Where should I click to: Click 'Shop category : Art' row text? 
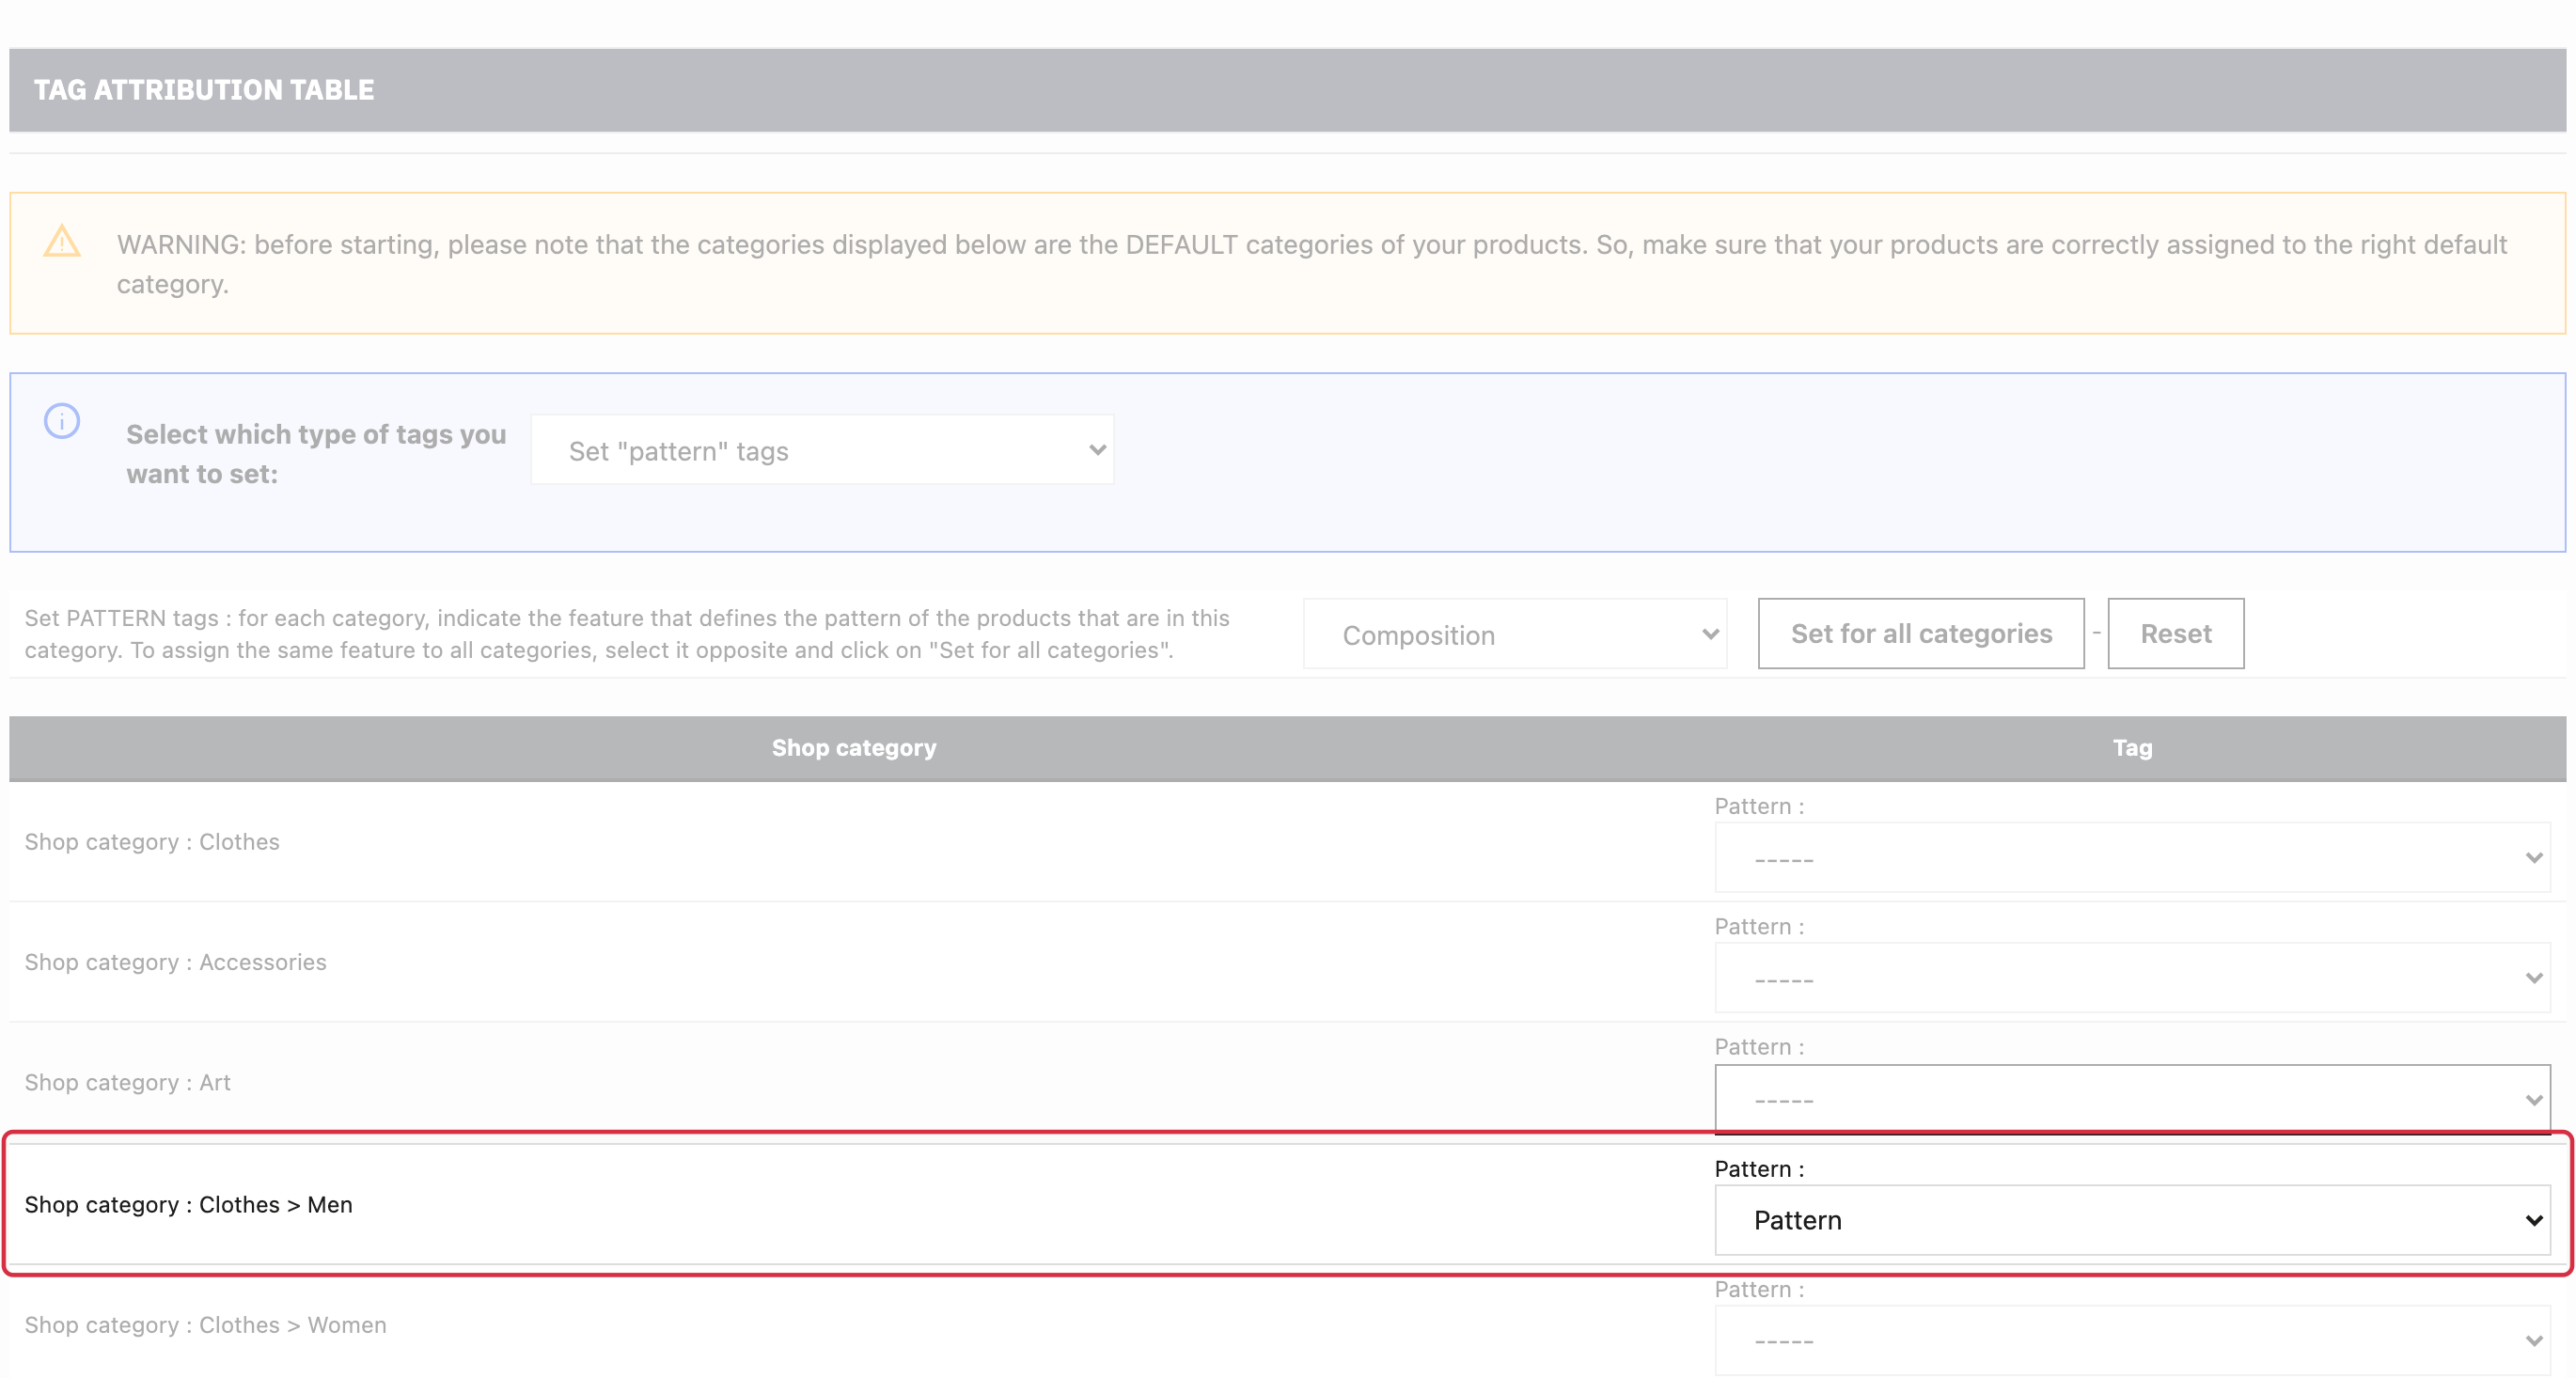point(127,1082)
